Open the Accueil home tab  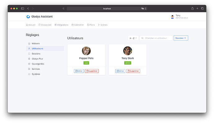(x=31, y=25)
